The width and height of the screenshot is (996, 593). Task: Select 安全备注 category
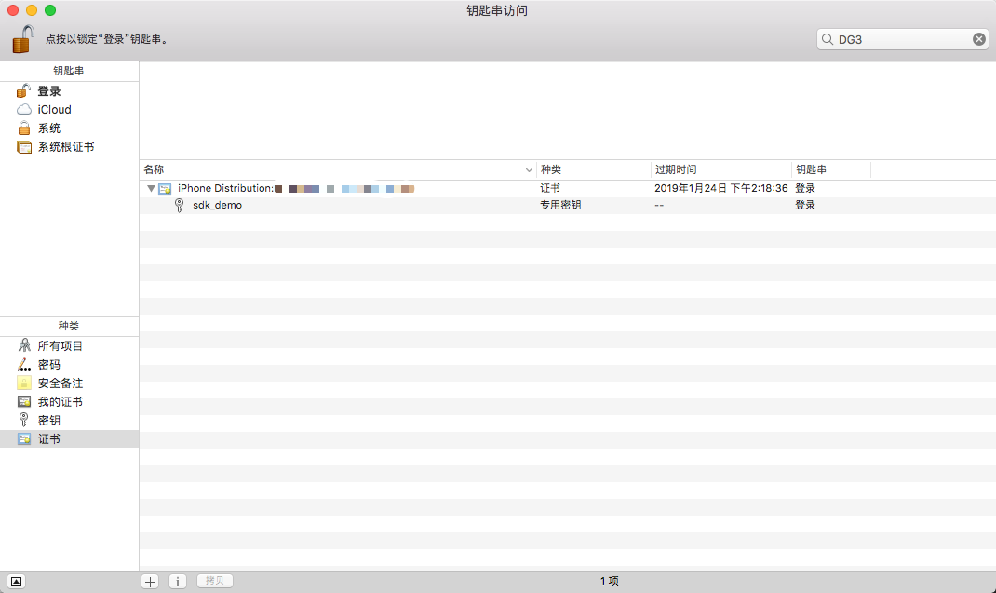pos(60,384)
